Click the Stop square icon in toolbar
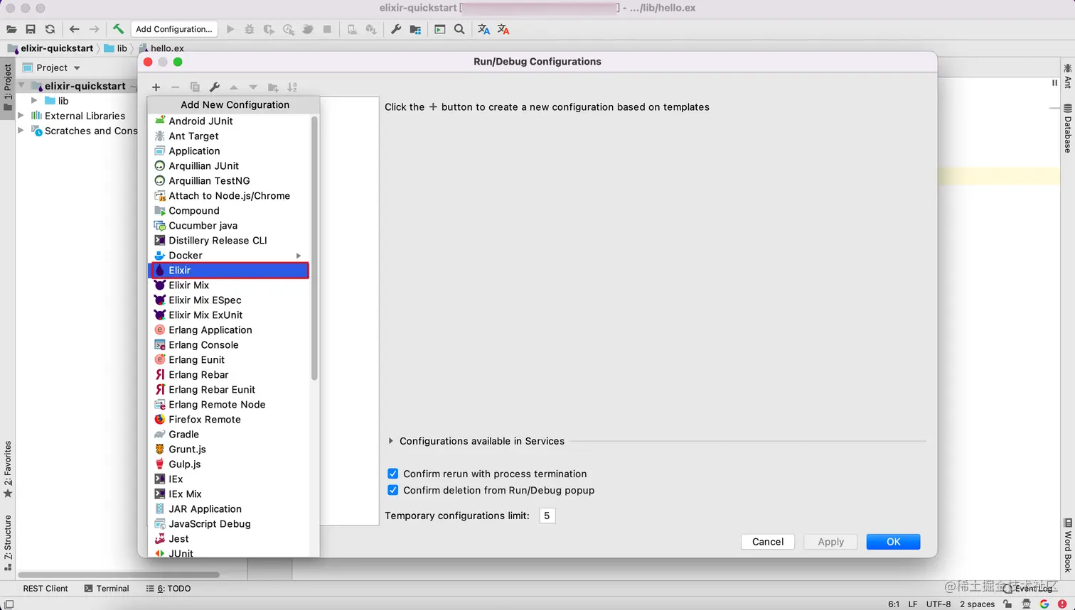This screenshot has width=1075, height=610. click(x=327, y=29)
